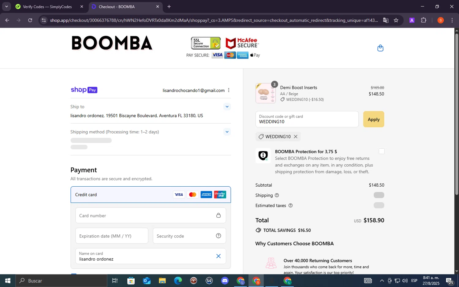Click the TOTAL SAVINGS $16.50 line
This screenshot has width=459, height=287.
[283, 230]
